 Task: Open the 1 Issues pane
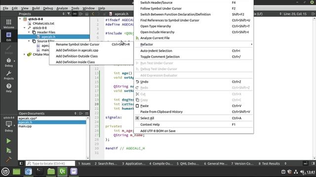pyautogui.click(x=84, y=163)
